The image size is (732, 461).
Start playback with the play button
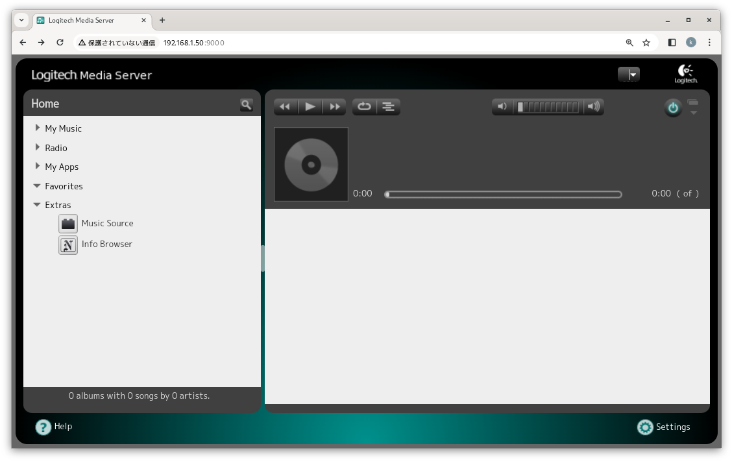coord(310,107)
